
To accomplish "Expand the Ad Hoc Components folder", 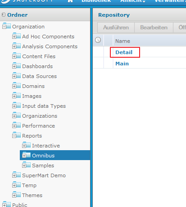I will (x=14, y=37).
